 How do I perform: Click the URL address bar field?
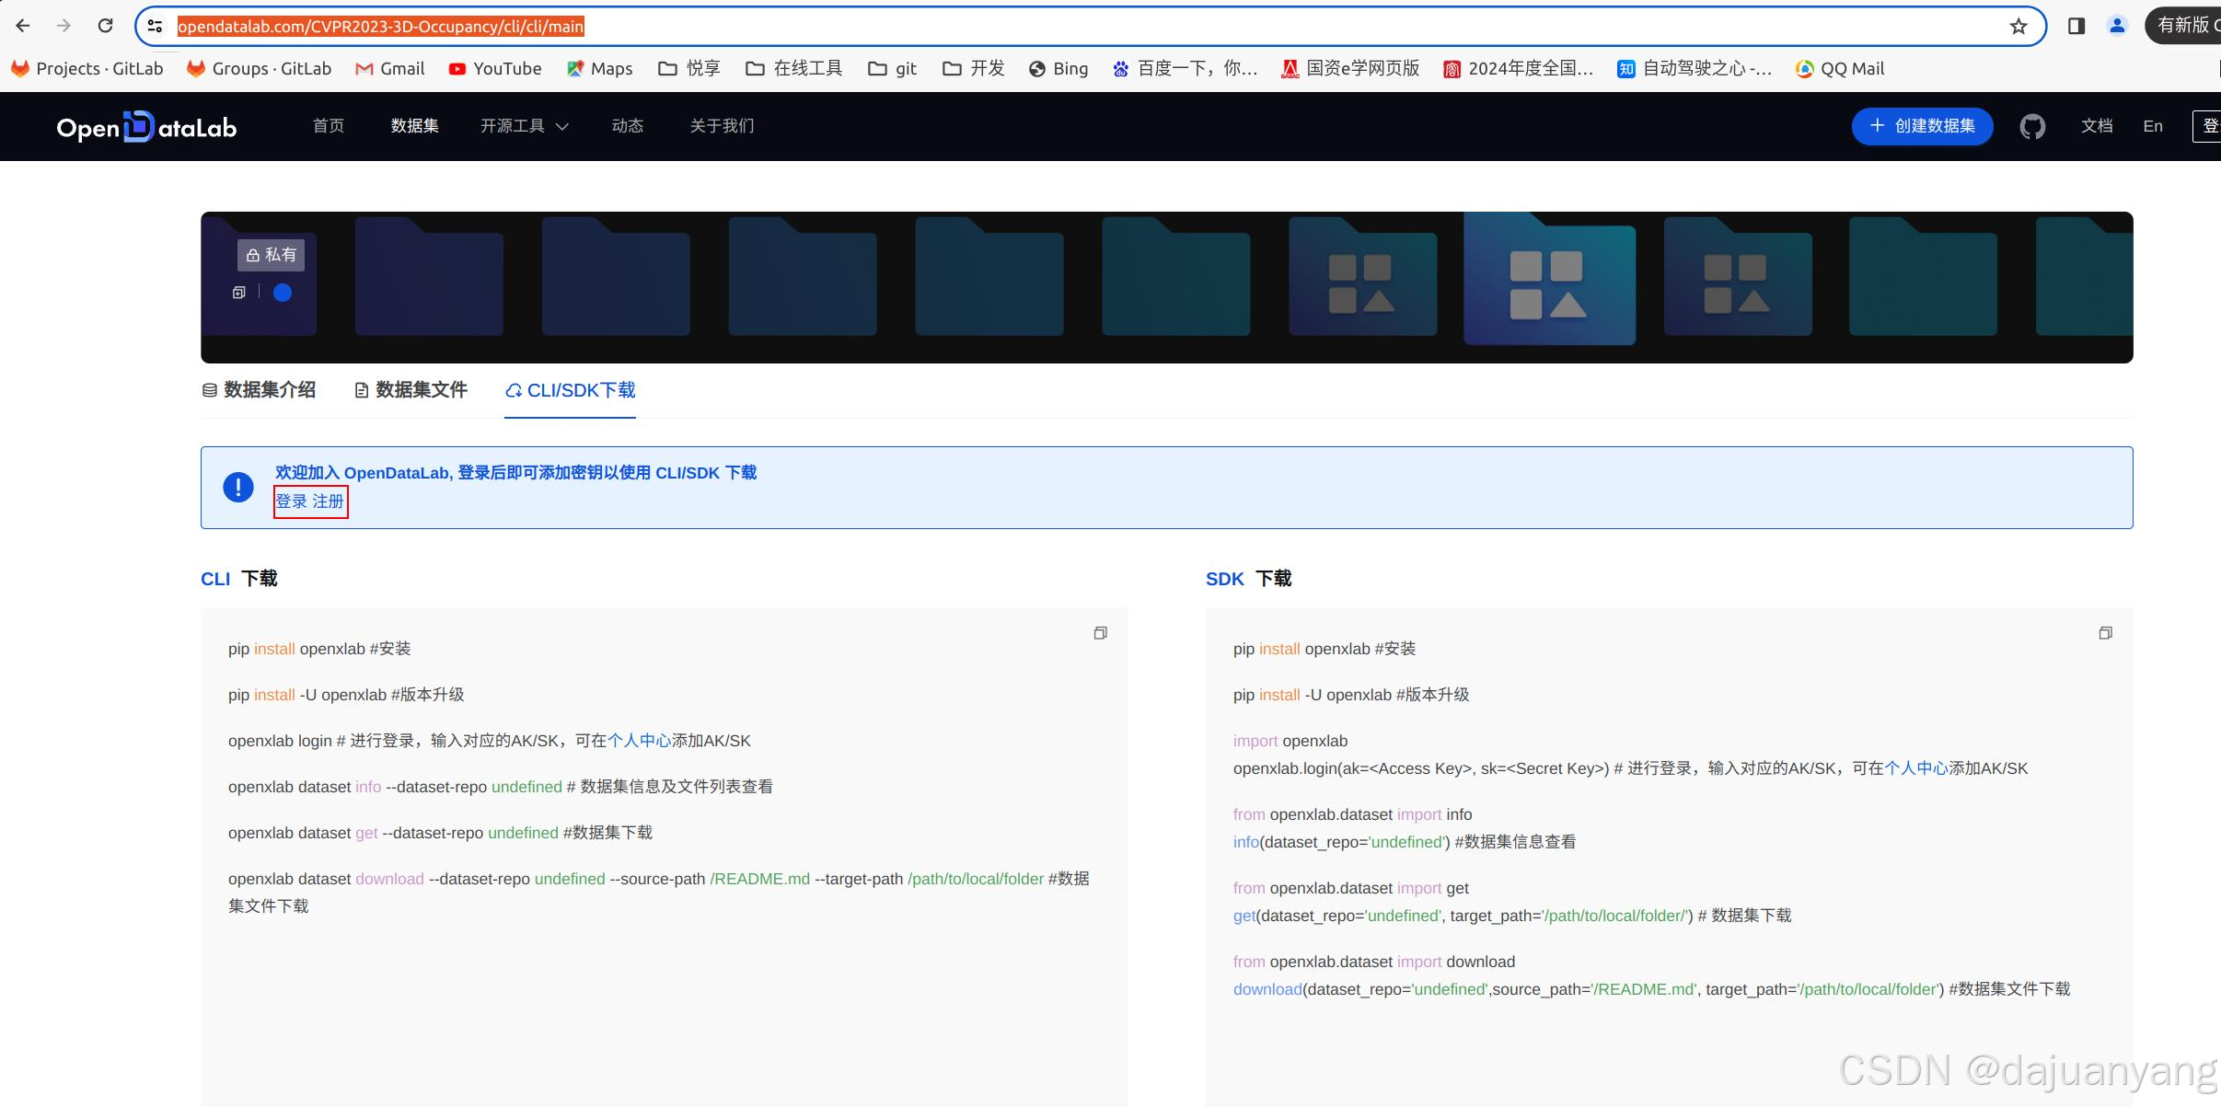[x=1012, y=26]
